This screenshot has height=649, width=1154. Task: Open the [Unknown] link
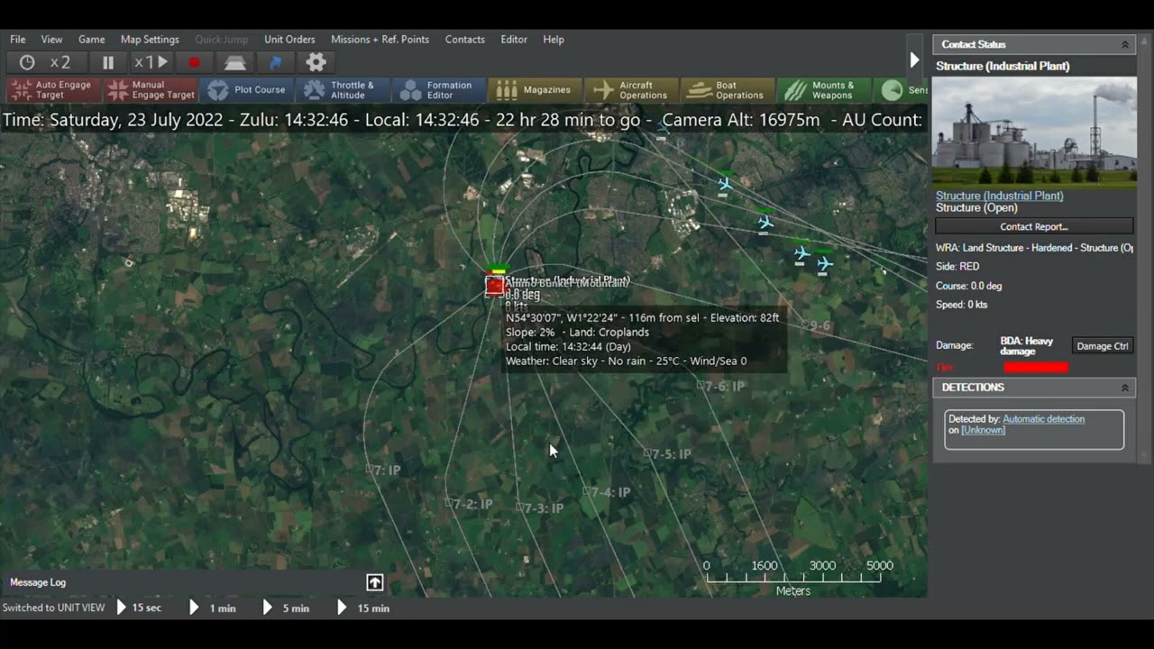tap(983, 430)
